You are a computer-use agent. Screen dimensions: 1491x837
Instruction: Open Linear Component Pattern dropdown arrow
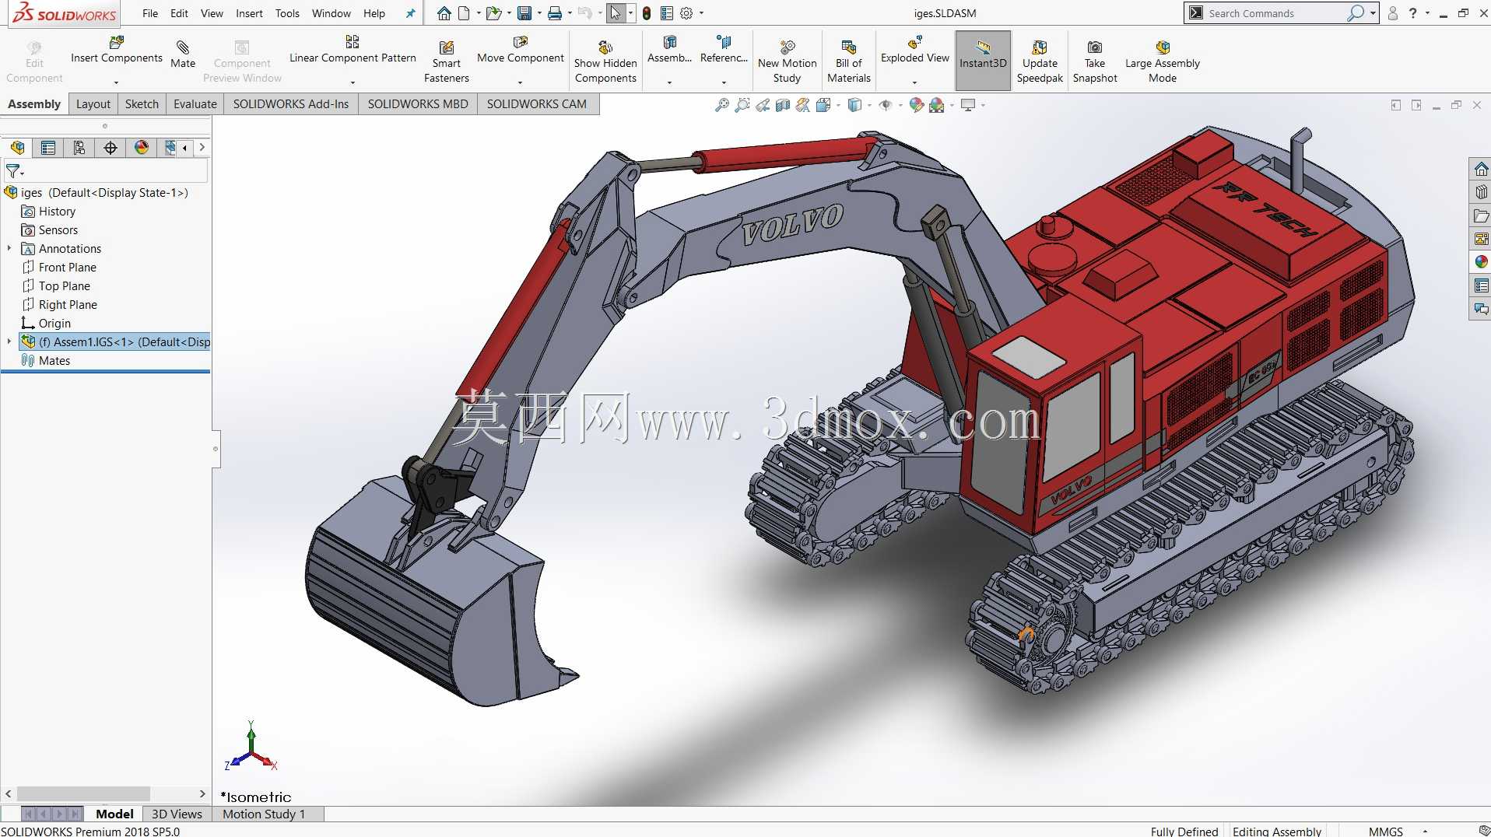coord(353,82)
